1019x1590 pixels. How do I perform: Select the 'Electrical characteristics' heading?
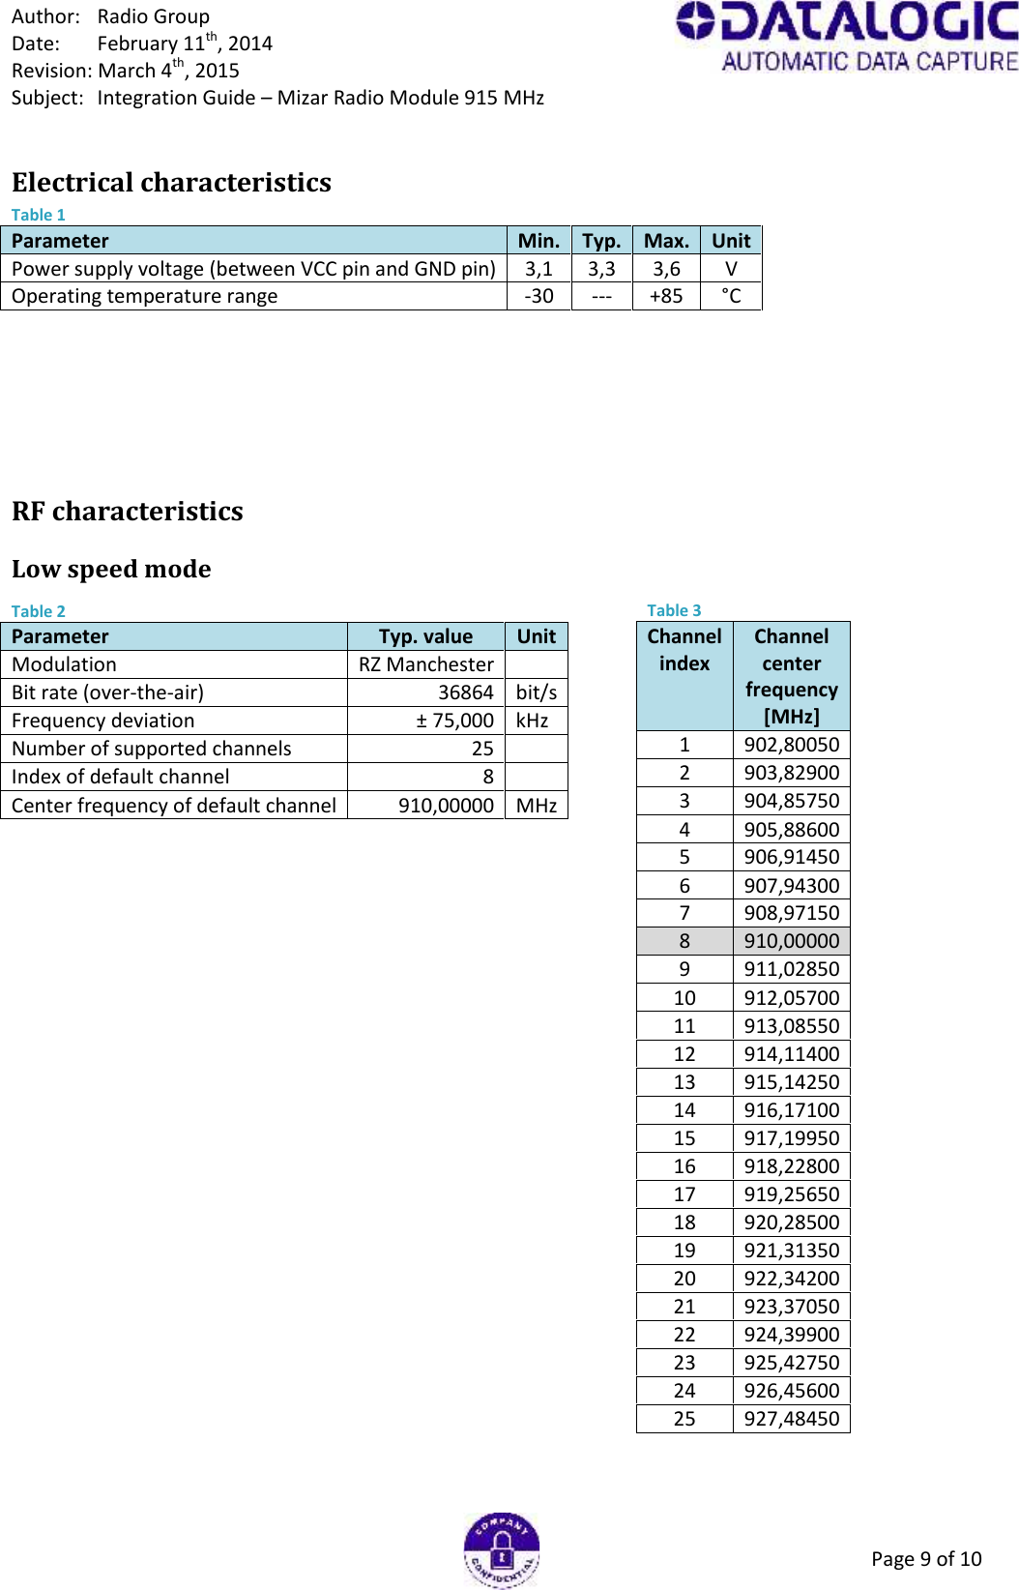(171, 182)
